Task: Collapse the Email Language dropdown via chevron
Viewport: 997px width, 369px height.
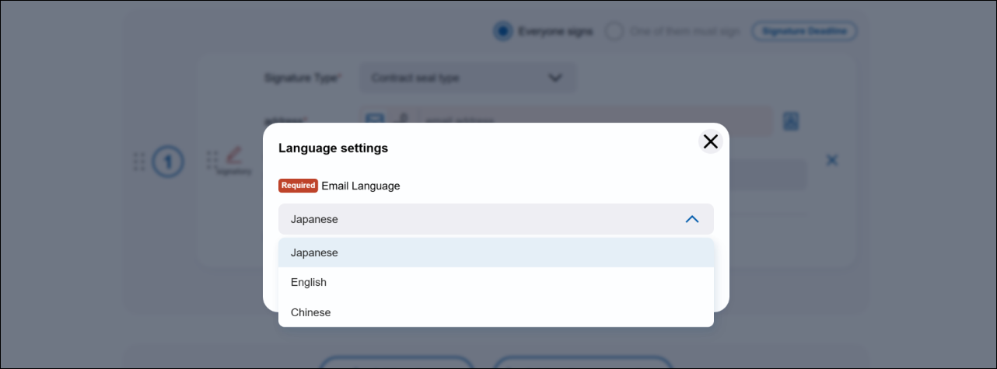Action: (691, 219)
